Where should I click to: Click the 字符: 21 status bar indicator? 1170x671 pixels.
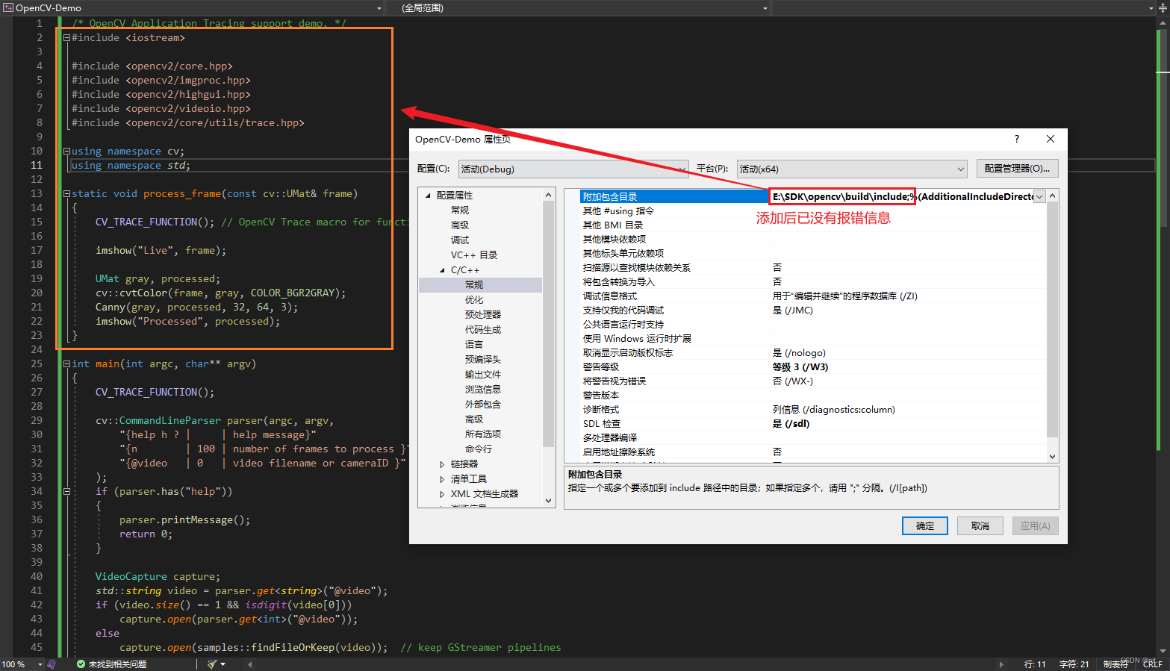[x=1074, y=664]
